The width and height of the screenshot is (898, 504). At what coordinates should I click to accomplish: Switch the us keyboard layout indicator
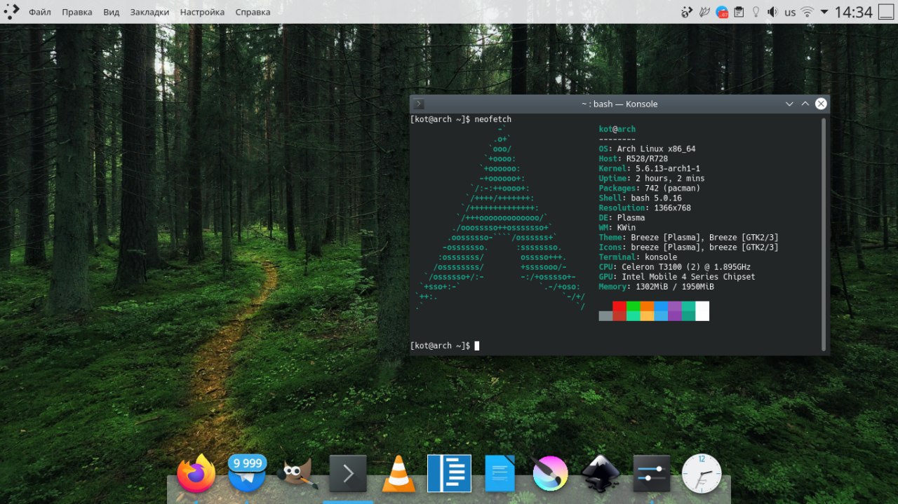pos(790,12)
